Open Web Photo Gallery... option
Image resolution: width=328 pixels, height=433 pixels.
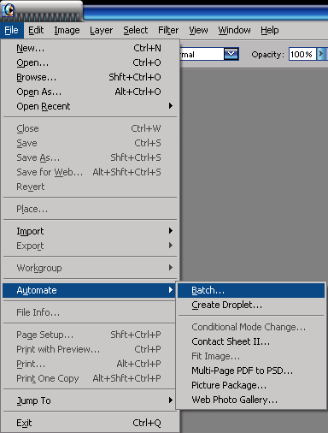[251, 400]
